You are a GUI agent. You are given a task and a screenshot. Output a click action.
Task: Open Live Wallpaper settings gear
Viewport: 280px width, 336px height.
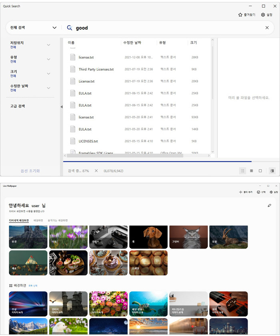pos(274,192)
